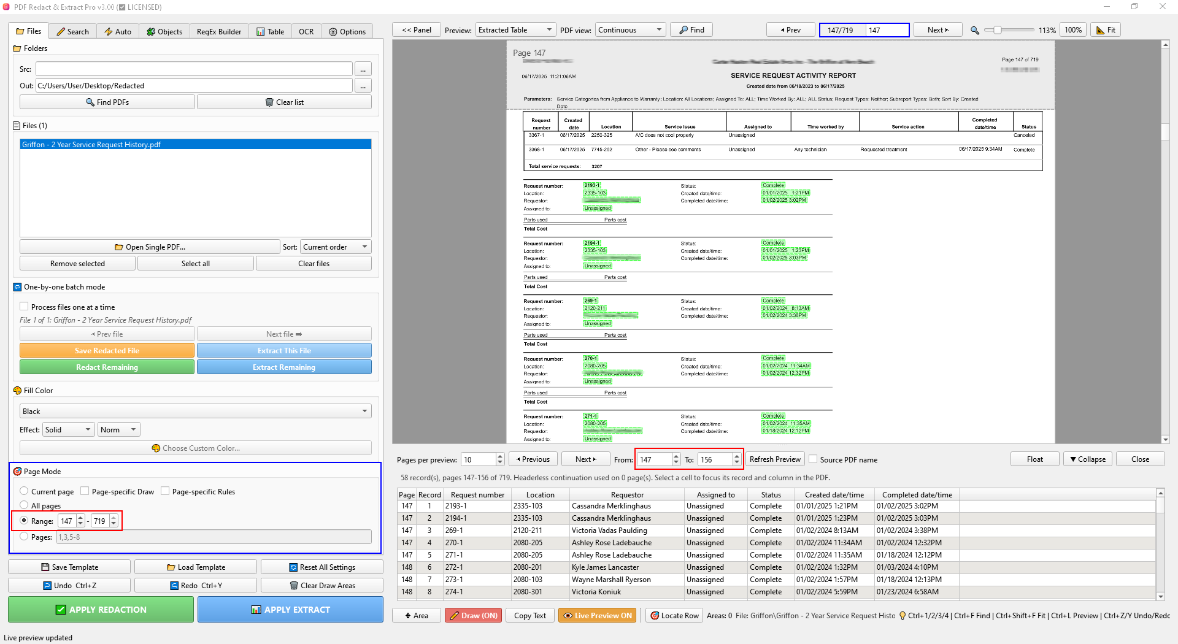Screen dimensions: 1178x644
Task: Click Redo Ctrl+Y button
Action: 196,586
